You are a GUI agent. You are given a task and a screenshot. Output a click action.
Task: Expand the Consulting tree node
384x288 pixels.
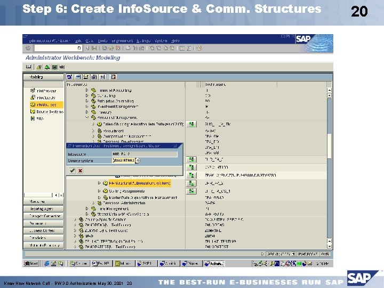point(87,95)
